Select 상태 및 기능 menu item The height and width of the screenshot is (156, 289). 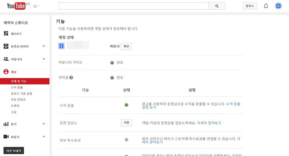[25, 81]
